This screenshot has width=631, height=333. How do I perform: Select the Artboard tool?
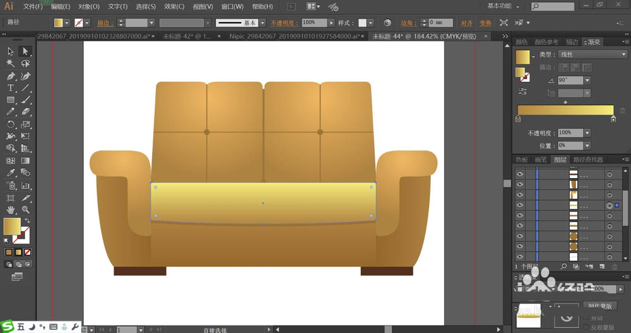click(11, 198)
